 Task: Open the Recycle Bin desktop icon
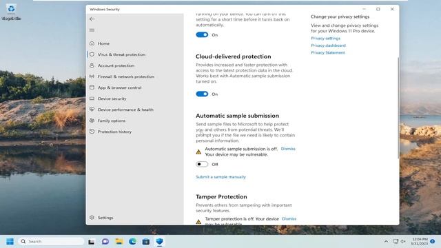point(11,12)
